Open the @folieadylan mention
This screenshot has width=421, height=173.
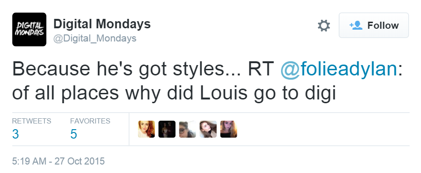tap(339, 69)
